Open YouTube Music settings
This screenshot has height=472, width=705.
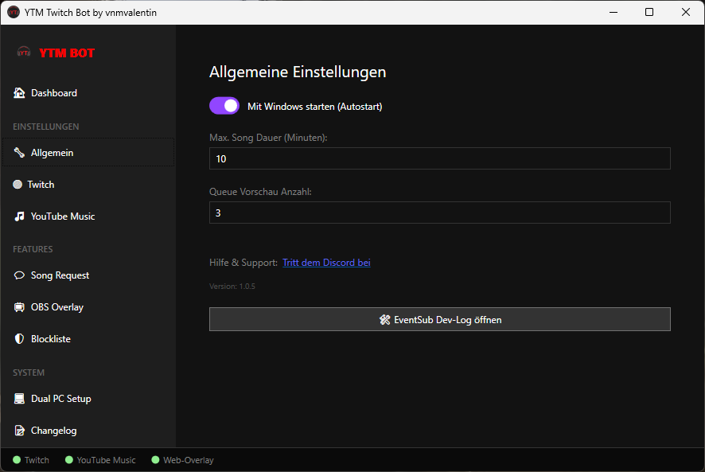[88, 216]
